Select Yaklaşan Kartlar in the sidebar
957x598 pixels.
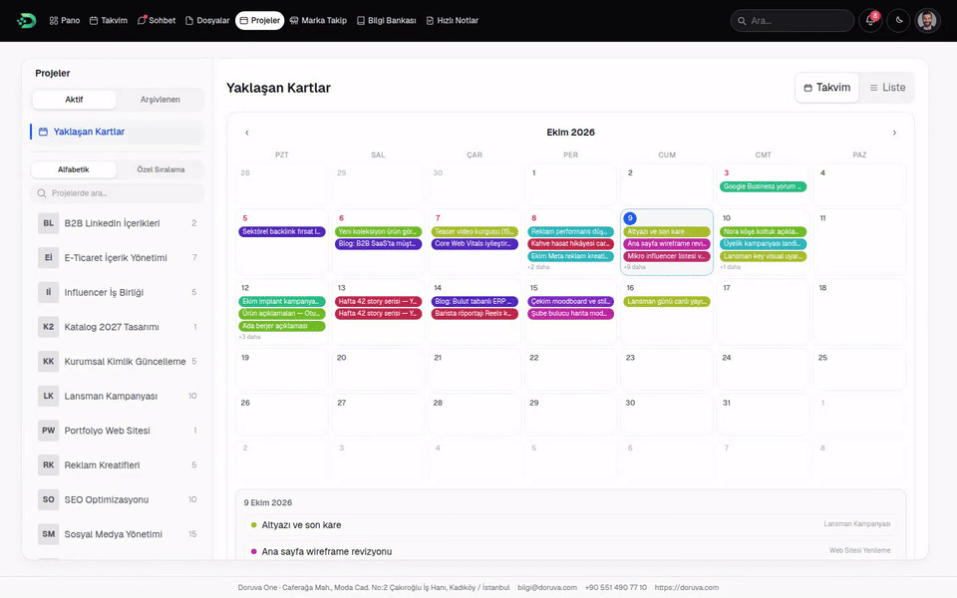coord(117,132)
